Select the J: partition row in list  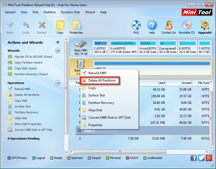(x=139, y=138)
